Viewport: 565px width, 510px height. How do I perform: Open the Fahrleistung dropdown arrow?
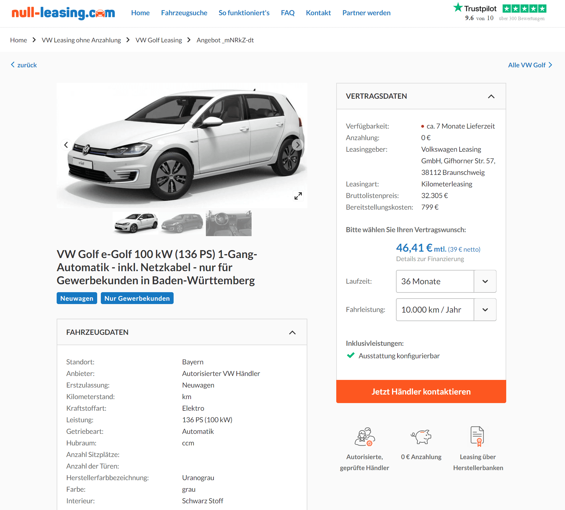click(x=485, y=310)
